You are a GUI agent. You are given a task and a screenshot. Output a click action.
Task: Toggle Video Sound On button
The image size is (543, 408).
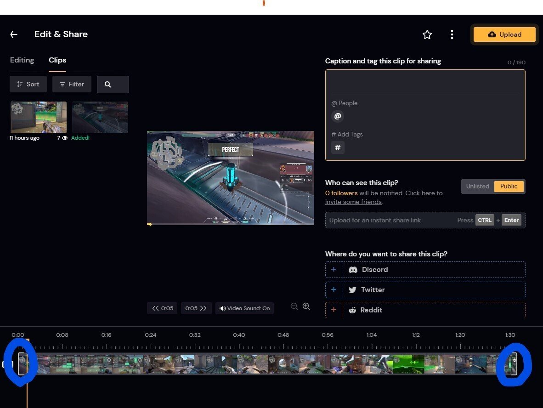[x=244, y=308]
